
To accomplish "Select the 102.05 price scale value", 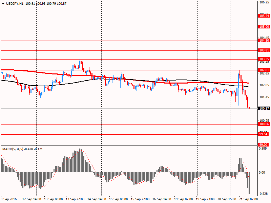I will 264,85.
